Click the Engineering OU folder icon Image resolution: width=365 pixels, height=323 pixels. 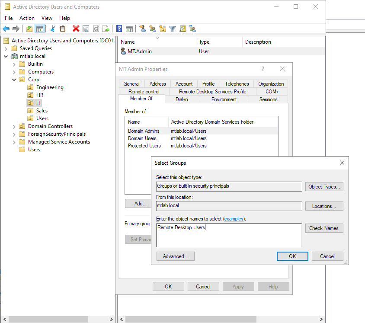pyautogui.click(x=30, y=87)
